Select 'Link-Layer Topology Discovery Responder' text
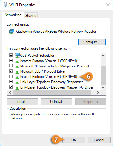 (x=51, y=82)
